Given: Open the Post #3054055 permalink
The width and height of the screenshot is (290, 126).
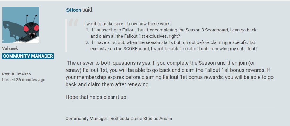Looking at the screenshot, I should [16, 74].
